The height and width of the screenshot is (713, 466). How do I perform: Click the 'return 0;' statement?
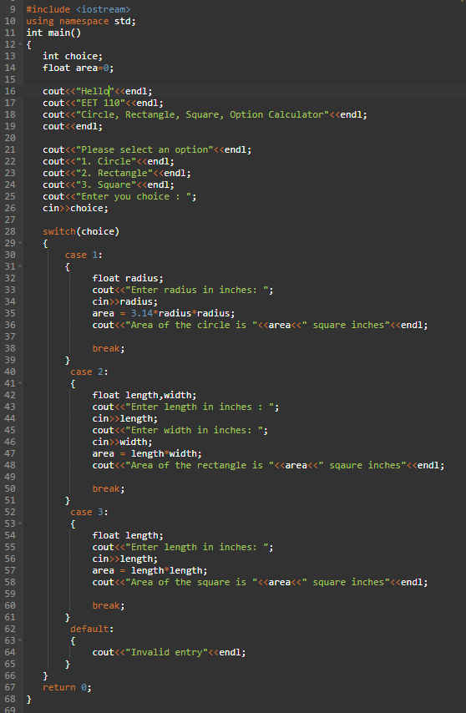68,688
